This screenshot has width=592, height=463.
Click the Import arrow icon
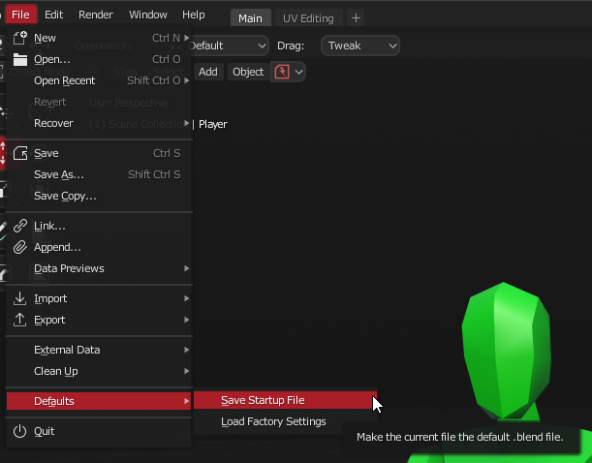point(20,298)
